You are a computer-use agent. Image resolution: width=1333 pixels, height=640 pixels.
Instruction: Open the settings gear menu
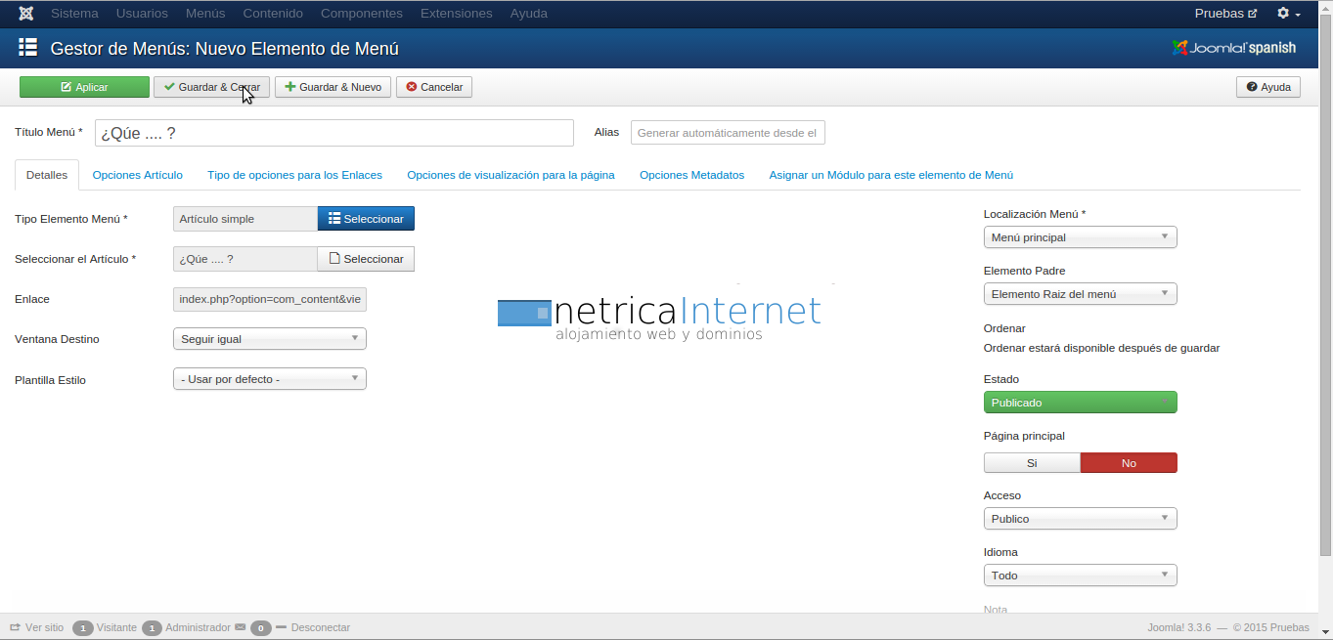tap(1288, 14)
